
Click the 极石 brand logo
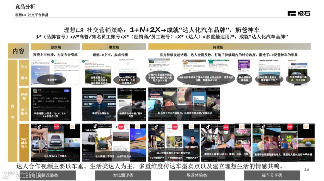[299, 13]
